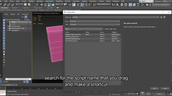This screenshot has height=96, width=172.
Task: Select the Actions search radio button
Action: pyautogui.click(x=111, y=29)
